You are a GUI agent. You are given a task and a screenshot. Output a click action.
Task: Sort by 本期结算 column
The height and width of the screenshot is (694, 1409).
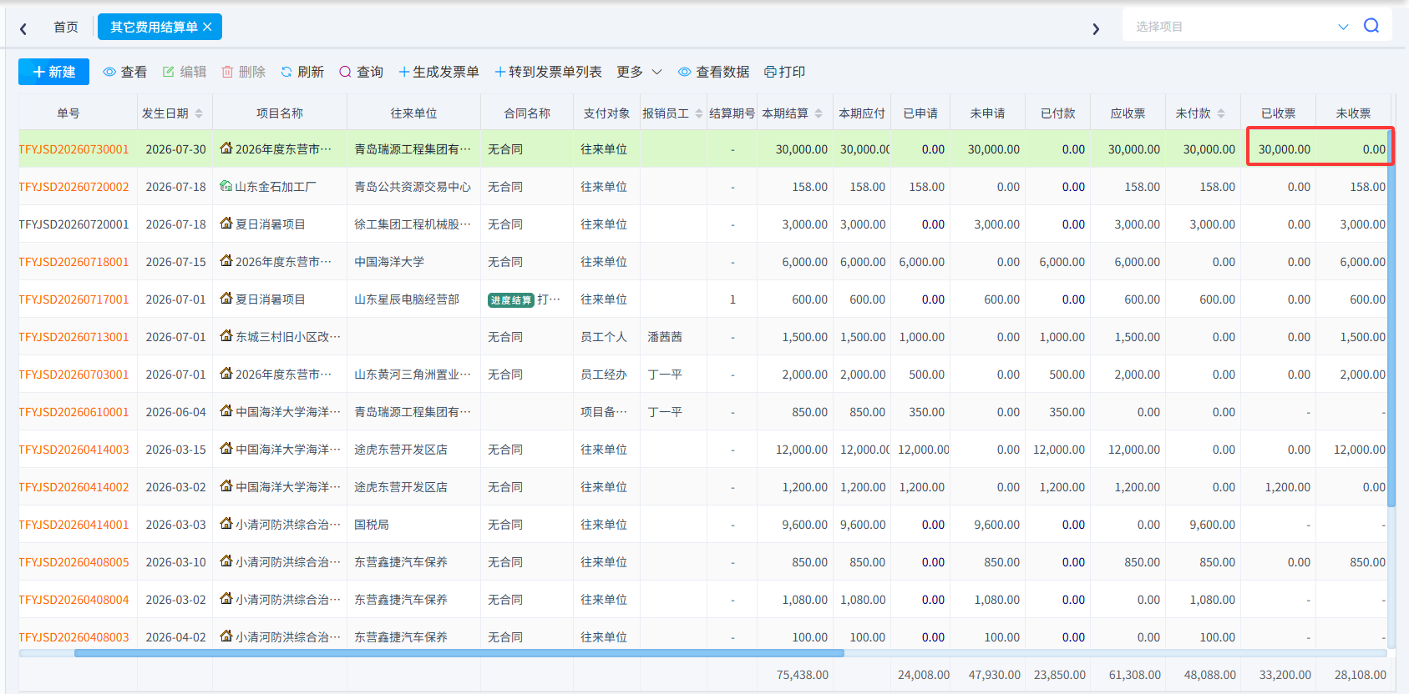[x=819, y=113]
